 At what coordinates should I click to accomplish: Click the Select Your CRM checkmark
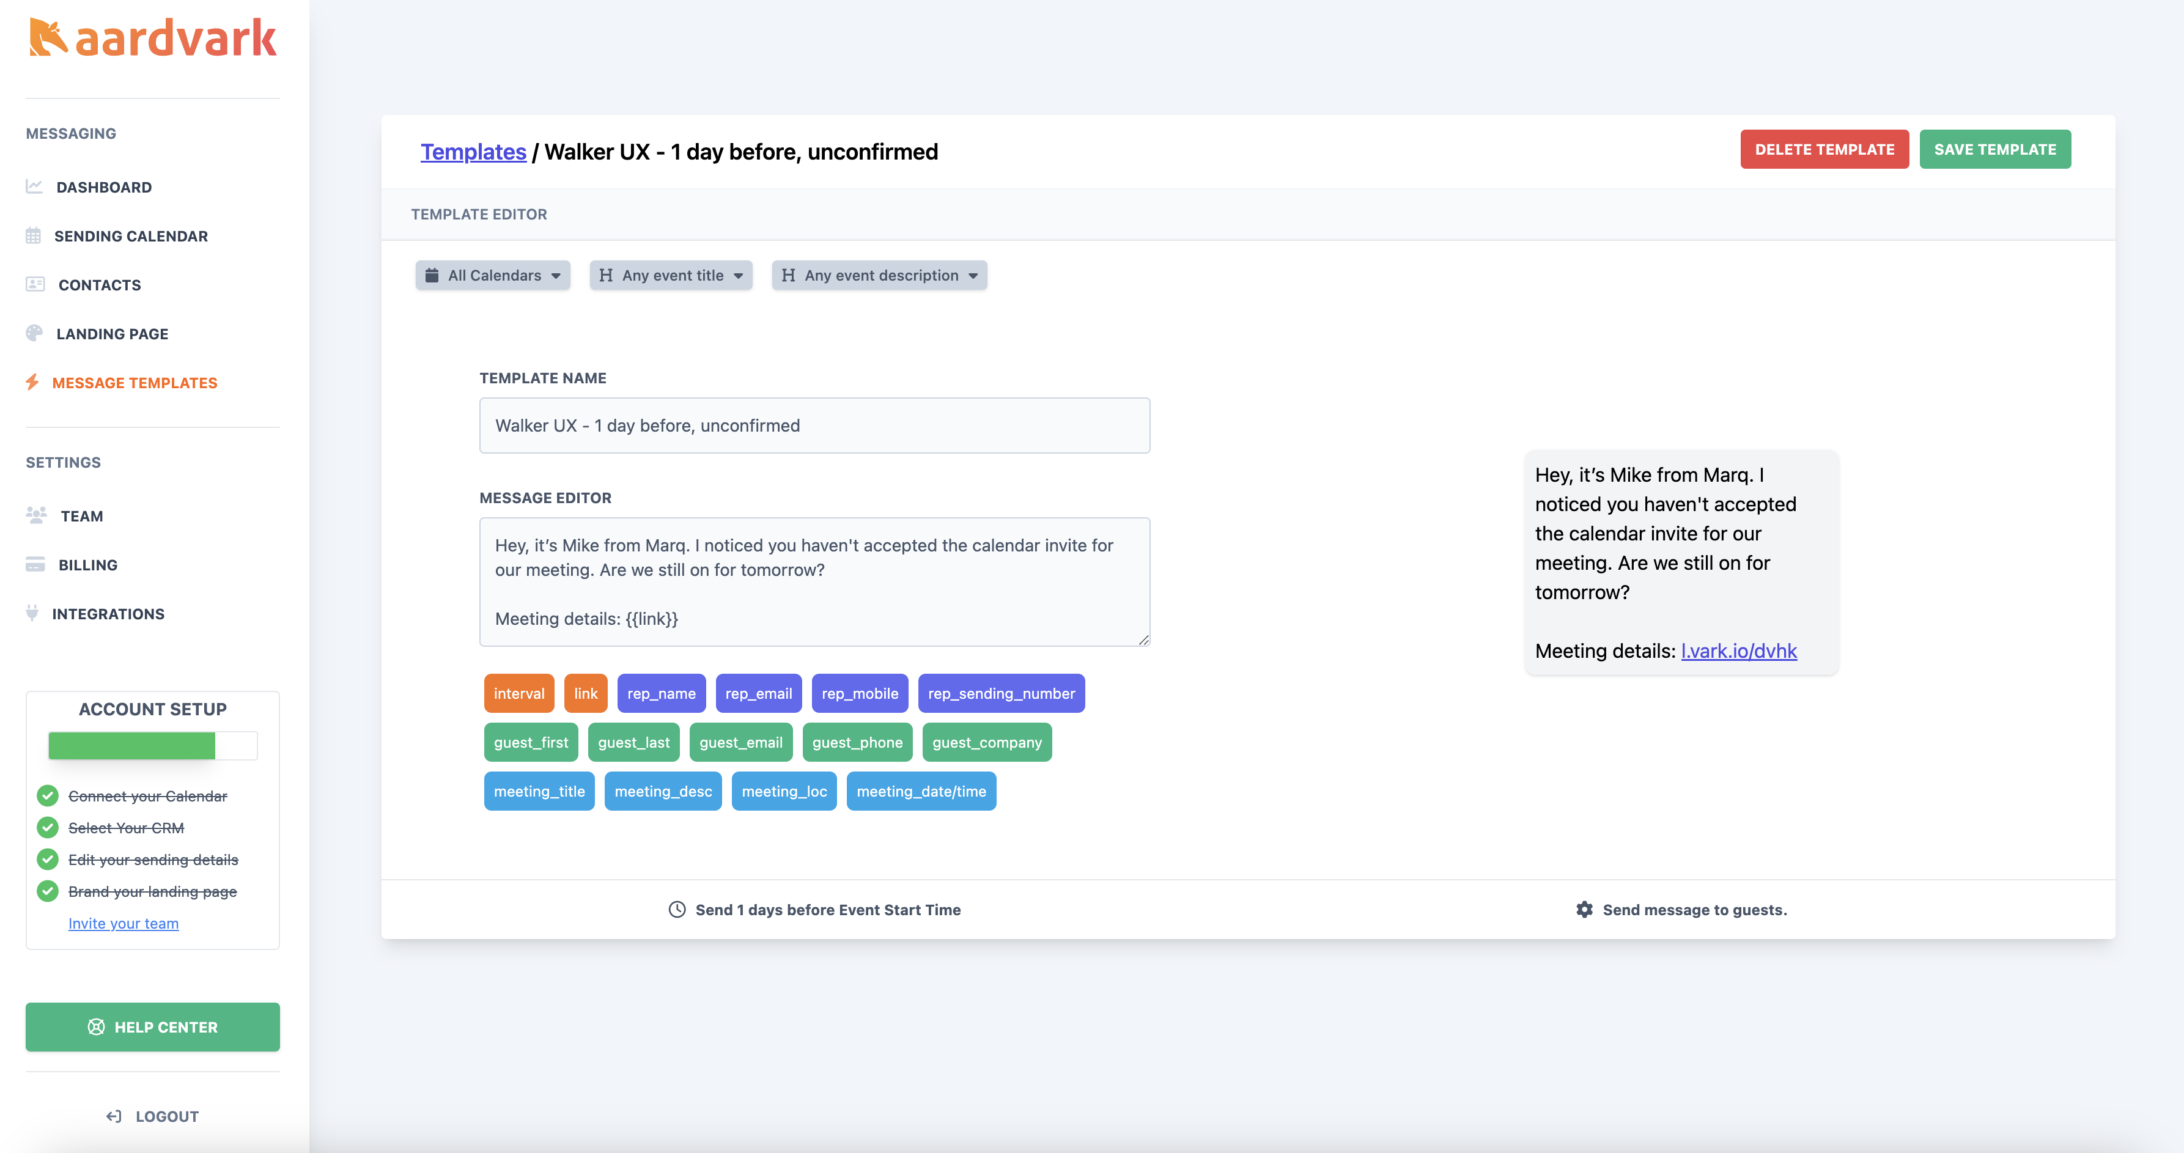tap(48, 827)
